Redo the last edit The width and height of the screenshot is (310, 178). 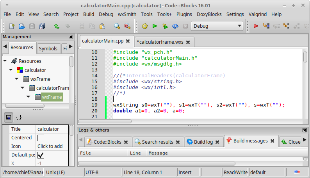pyautogui.click(x=67, y=26)
